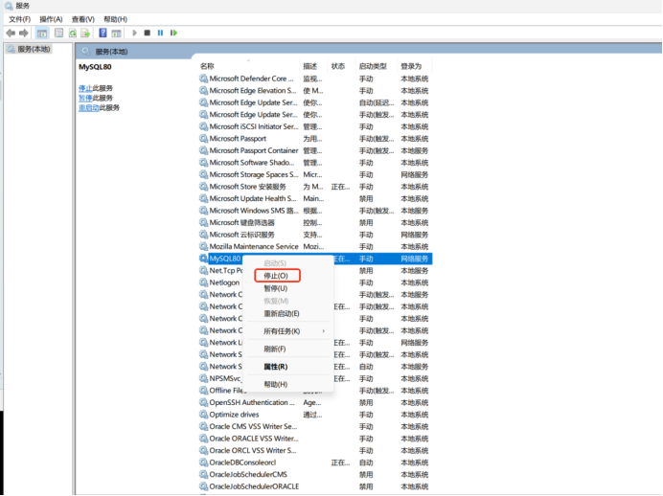The image size is (663, 496).
Task: Open the 帮助(H) menu in the menu bar
Action: click(x=115, y=19)
